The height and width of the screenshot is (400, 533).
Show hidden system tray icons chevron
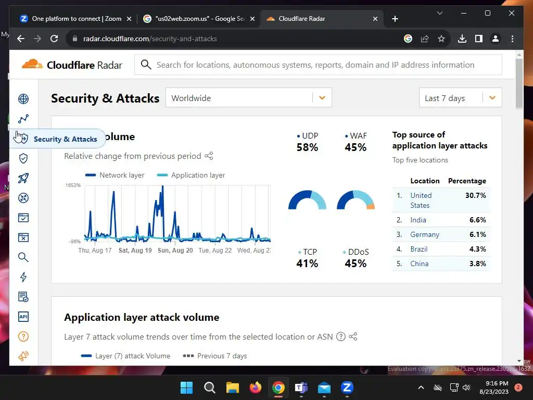point(421,387)
